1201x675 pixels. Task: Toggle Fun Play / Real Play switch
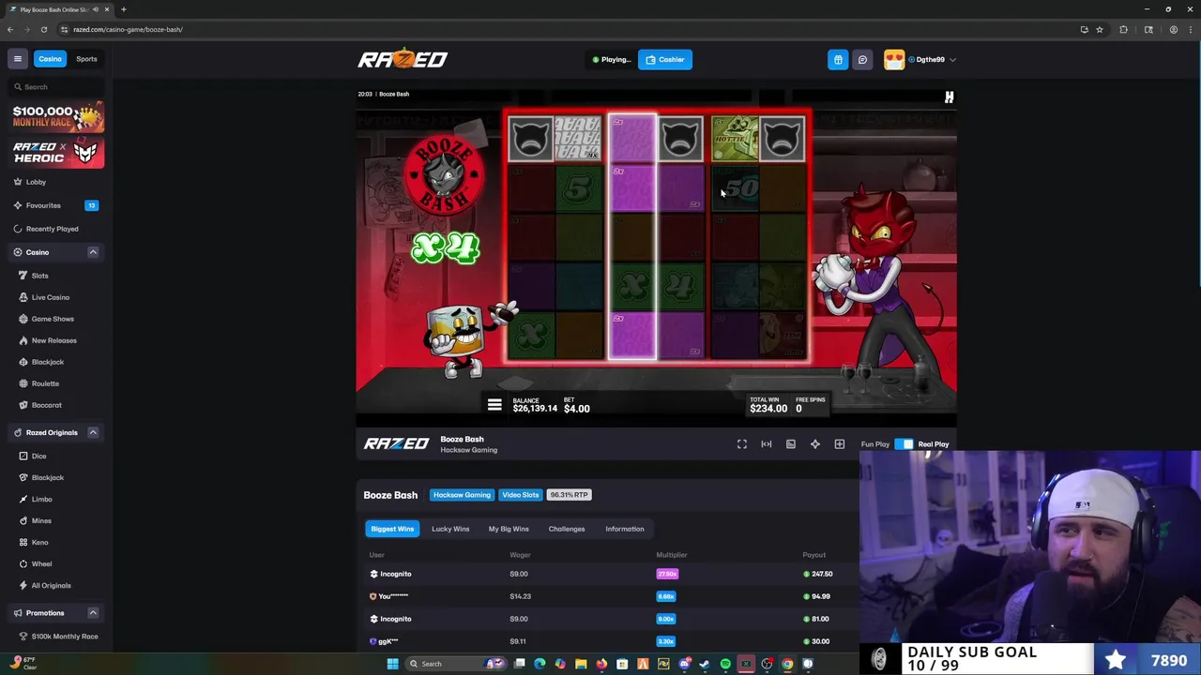[905, 444]
